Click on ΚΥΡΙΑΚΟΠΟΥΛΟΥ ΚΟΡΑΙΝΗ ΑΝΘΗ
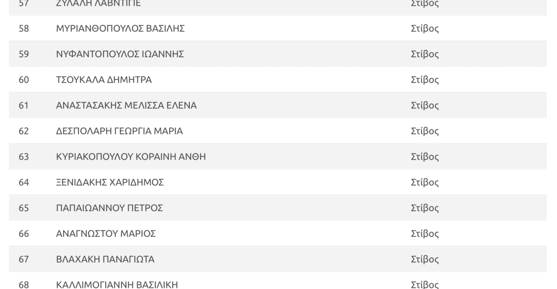Screen dimensions: 557x289 131,157
